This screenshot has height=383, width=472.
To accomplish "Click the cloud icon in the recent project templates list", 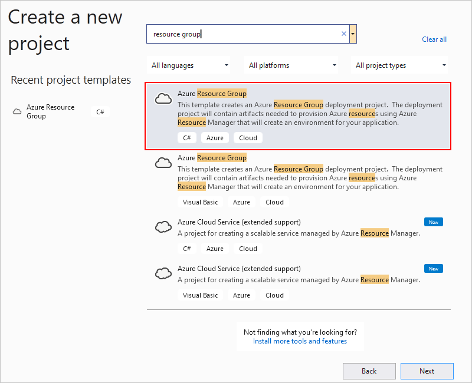I will click(17, 111).
